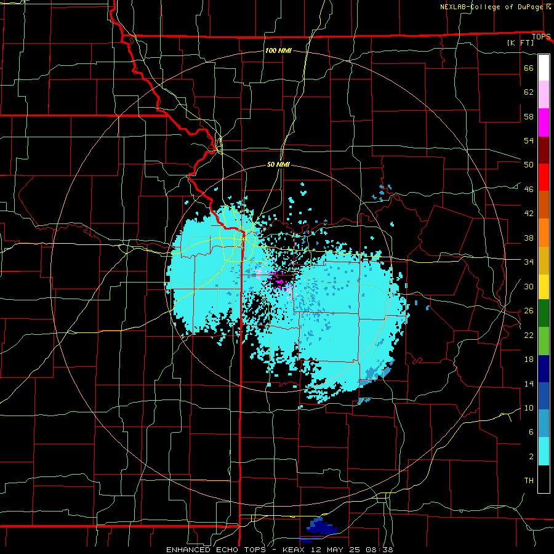Click the 66 legend value
This screenshot has width=554, height=554.
tap(529, 68)
